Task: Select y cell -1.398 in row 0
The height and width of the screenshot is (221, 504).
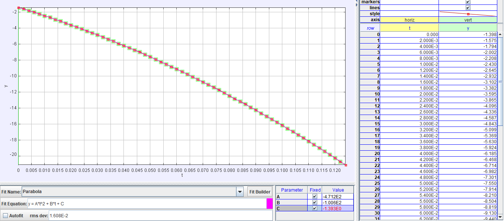Action: (x=468, y=34)
